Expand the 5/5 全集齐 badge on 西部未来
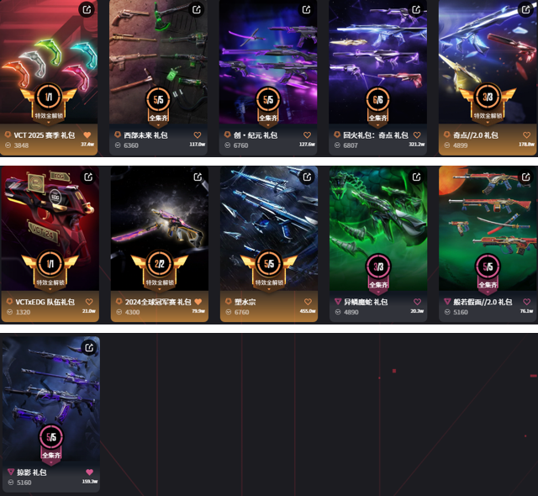538x496 pixels. pos(158,107)
